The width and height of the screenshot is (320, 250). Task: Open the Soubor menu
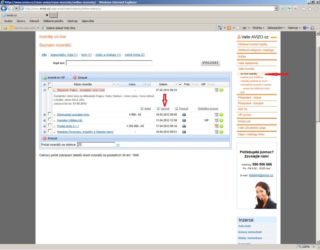click(8, 21)
